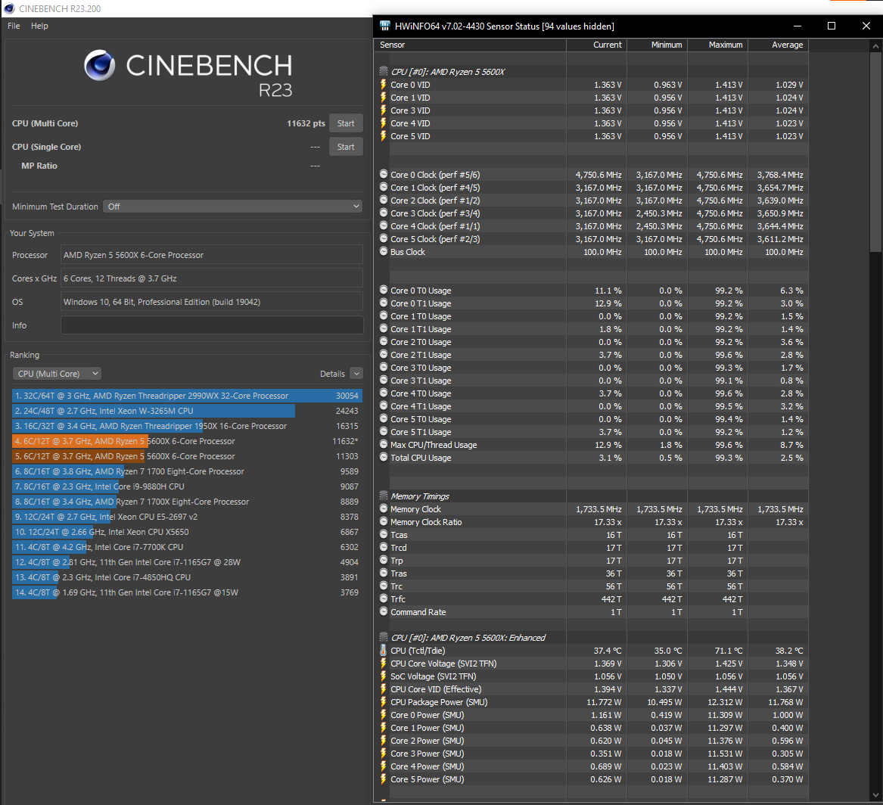This screenshot has width=883, height=805.
Task: Click the CPU [#0] AMD Ryzen 5 5600X chip icon
Action: point(384,71)
